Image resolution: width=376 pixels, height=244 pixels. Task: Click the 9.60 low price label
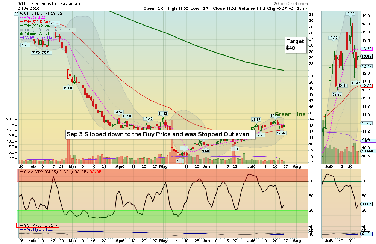[206, 151]
